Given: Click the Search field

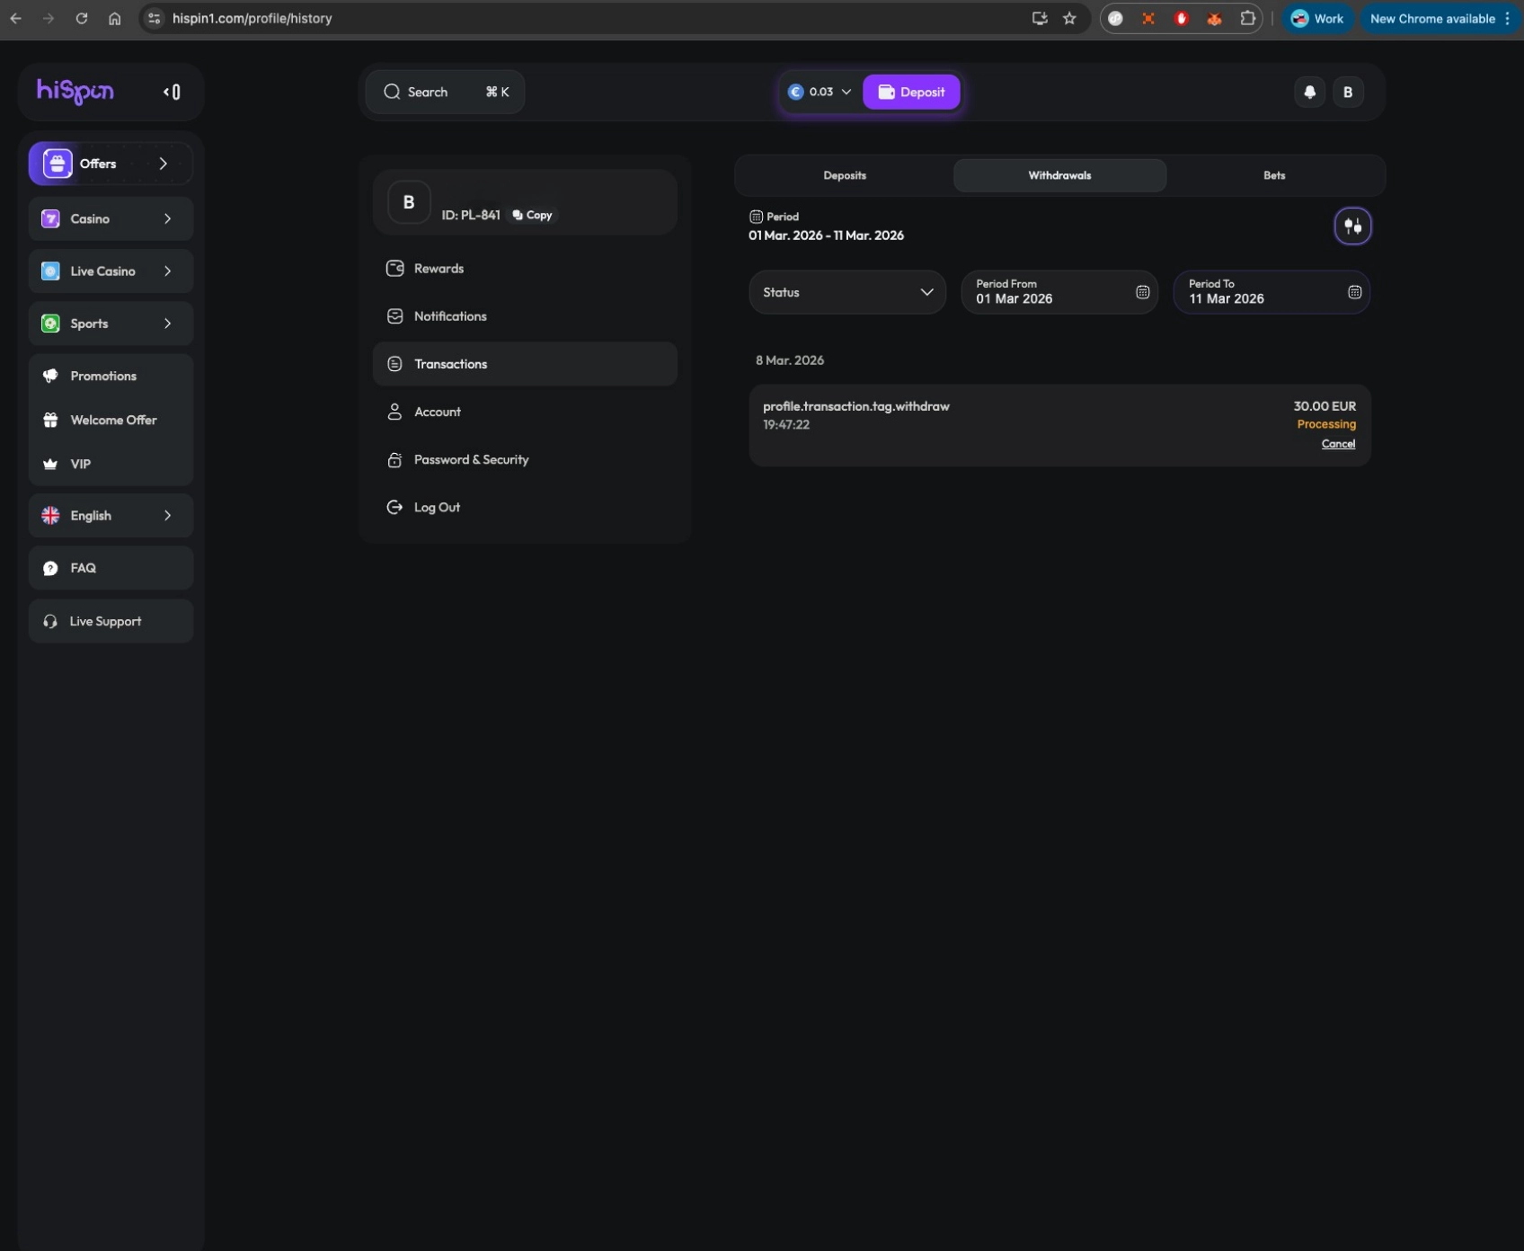Looking at the screenshot, I should [x=445, y=92].
